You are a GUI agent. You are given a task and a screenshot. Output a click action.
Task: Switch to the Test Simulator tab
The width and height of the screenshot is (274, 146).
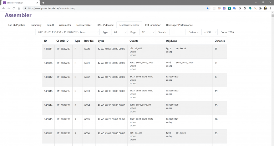click(x=153, y=25)
